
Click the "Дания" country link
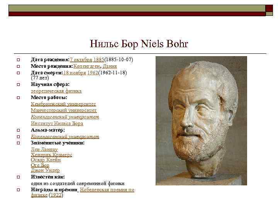click(110, 66)
